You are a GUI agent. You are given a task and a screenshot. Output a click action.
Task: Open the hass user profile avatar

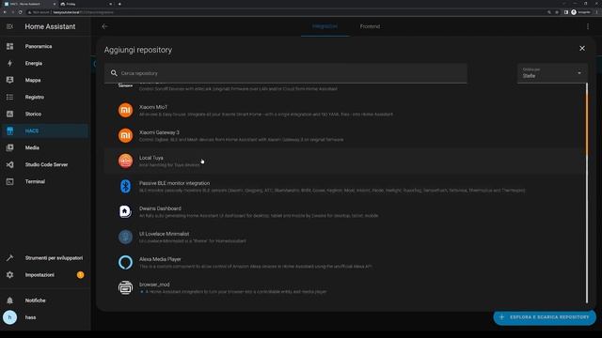[10, 317]
